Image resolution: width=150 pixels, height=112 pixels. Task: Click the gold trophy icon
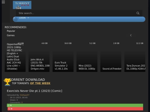coord(7,82)
